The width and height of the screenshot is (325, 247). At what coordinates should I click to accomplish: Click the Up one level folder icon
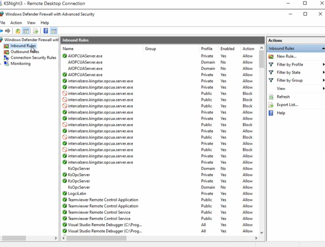point(18,31)
